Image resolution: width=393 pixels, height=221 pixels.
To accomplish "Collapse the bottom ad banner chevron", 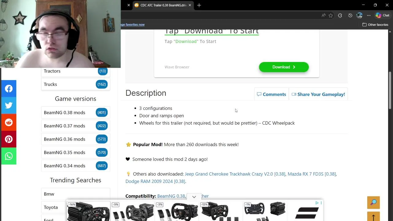I will click(x=194, y=197).
